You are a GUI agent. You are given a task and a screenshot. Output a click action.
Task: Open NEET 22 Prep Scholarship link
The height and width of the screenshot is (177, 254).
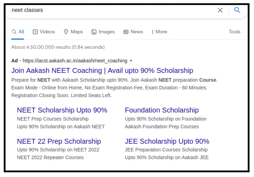coord(59,141)
